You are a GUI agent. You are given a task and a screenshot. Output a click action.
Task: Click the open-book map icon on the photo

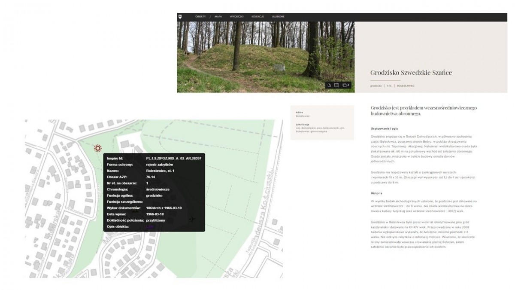click(337, 85)
